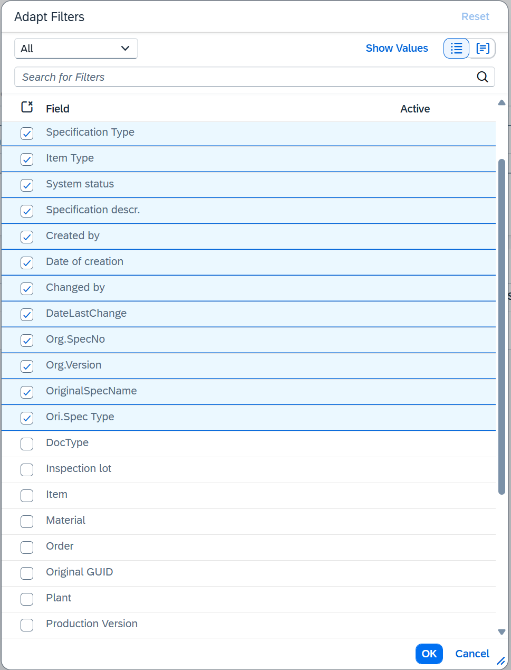
Task: Switch to group view icon
Action: click(x=483, y=49)
